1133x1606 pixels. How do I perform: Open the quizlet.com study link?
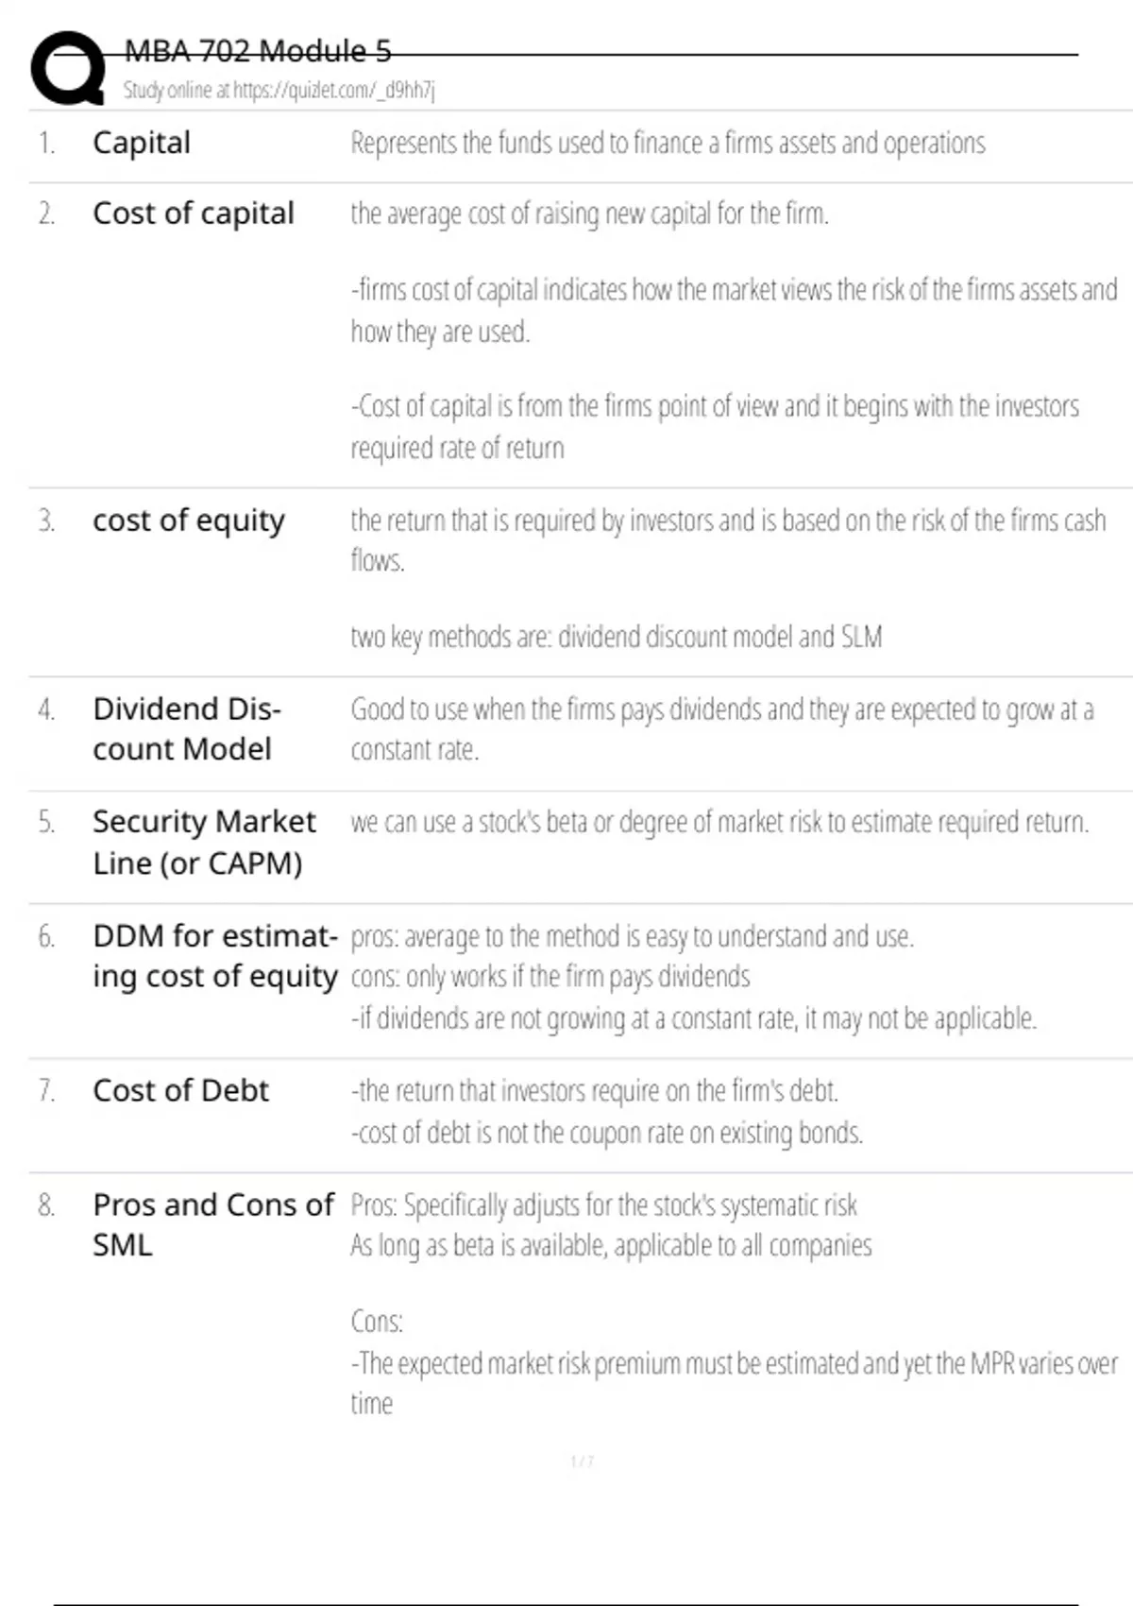[279, 91]
